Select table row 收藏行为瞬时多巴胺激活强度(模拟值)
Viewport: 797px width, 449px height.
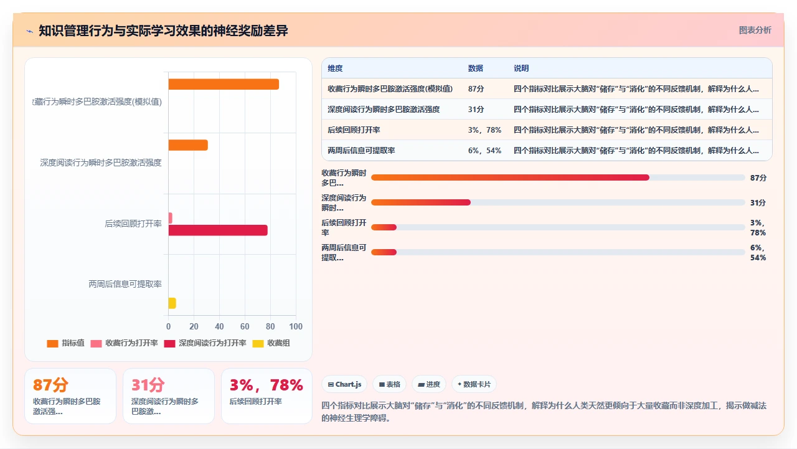(547, 88)
